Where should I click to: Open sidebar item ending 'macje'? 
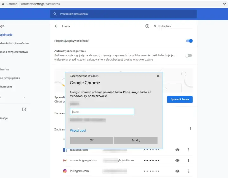click(4, 118)
